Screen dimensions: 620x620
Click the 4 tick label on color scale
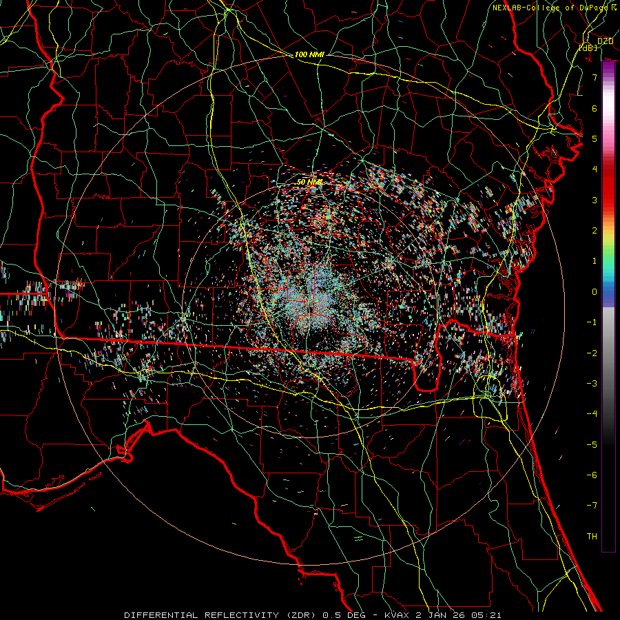point(595,169)
